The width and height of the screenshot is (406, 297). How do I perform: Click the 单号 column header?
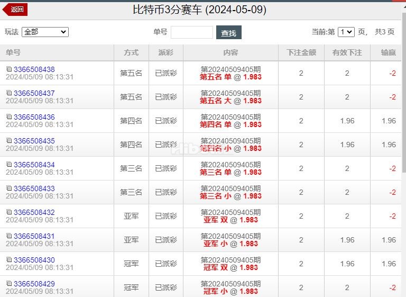pyautogui.click(x=57, y=52)
